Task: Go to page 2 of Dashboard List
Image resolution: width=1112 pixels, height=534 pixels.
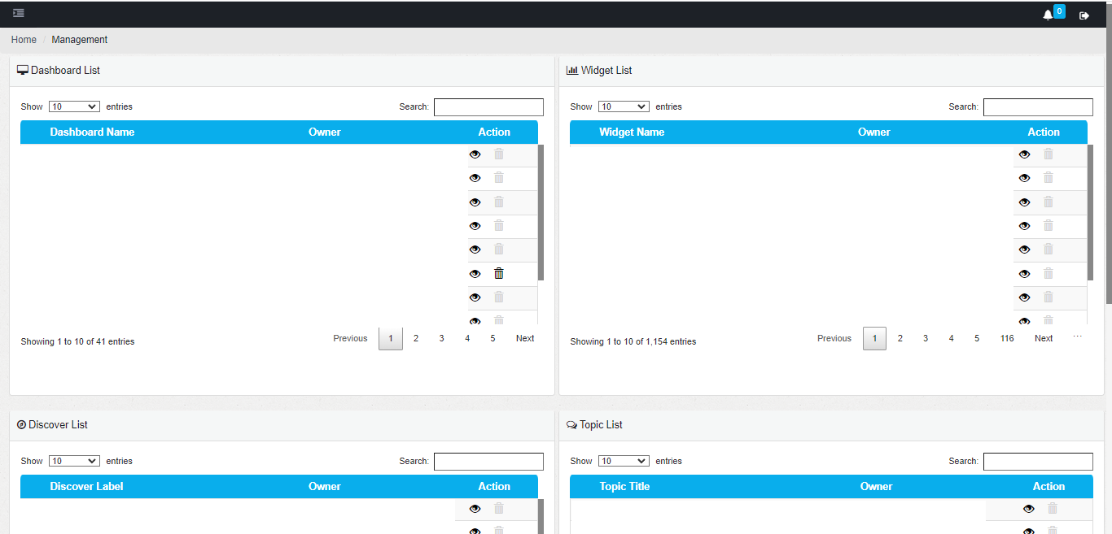Action: [416, 338]
